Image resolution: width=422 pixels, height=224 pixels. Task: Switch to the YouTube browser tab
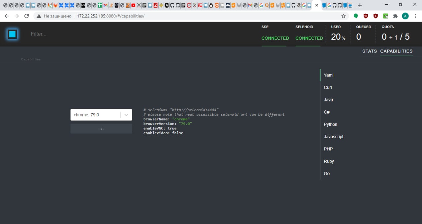coord(133,5)
